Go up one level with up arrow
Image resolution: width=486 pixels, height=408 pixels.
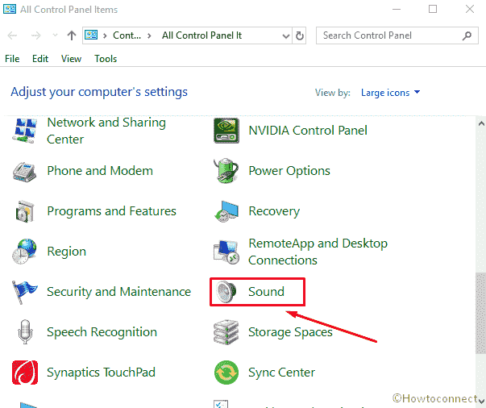point(72,35)
